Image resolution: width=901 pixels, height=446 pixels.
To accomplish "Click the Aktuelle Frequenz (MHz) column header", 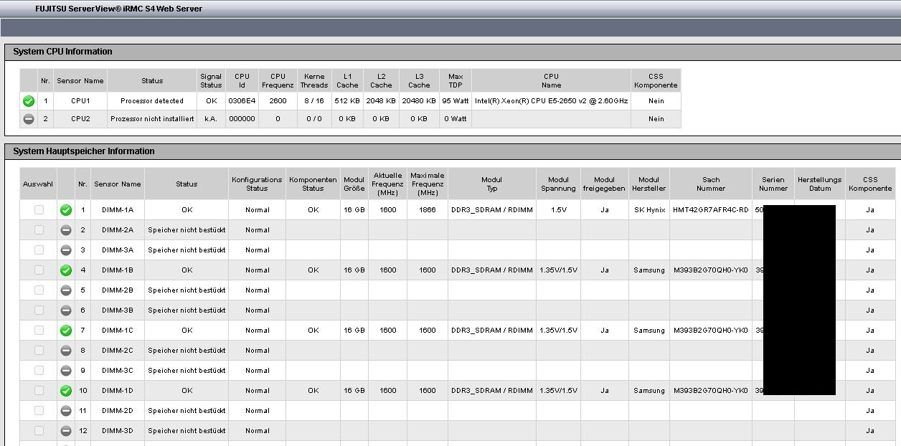I will (x=388, y=184).
